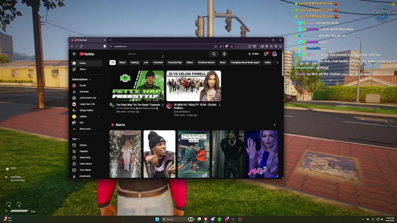
Task: Click the search magnifier button on YouTube
Action: point(214,54)
